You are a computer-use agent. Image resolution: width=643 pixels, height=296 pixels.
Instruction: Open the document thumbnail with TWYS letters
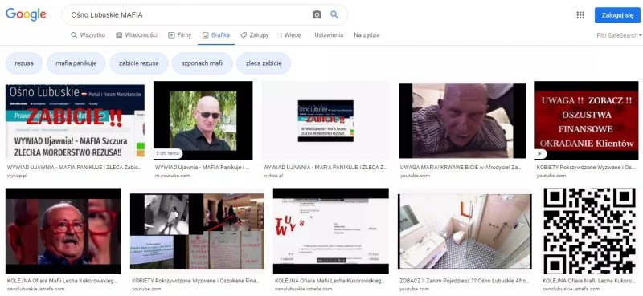tap(331, 231)
